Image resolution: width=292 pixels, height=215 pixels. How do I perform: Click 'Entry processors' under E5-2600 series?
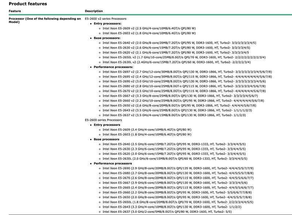[x=107, y=125]
